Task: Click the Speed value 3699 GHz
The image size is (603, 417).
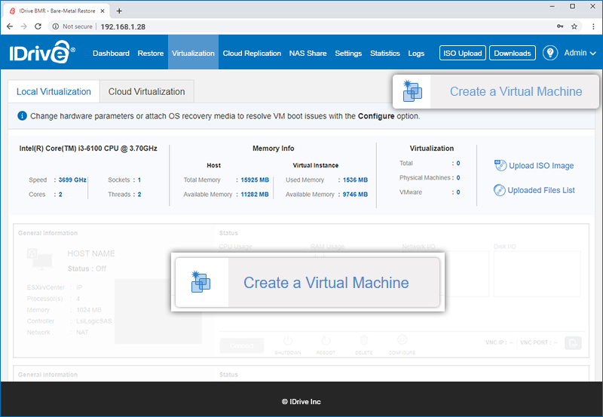Action: pos(72,179)
